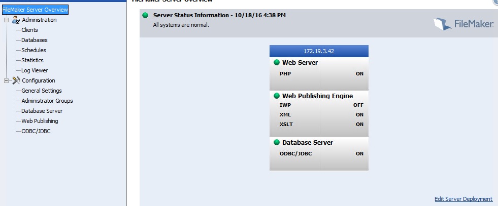Open Administration section

coord(39,20)
